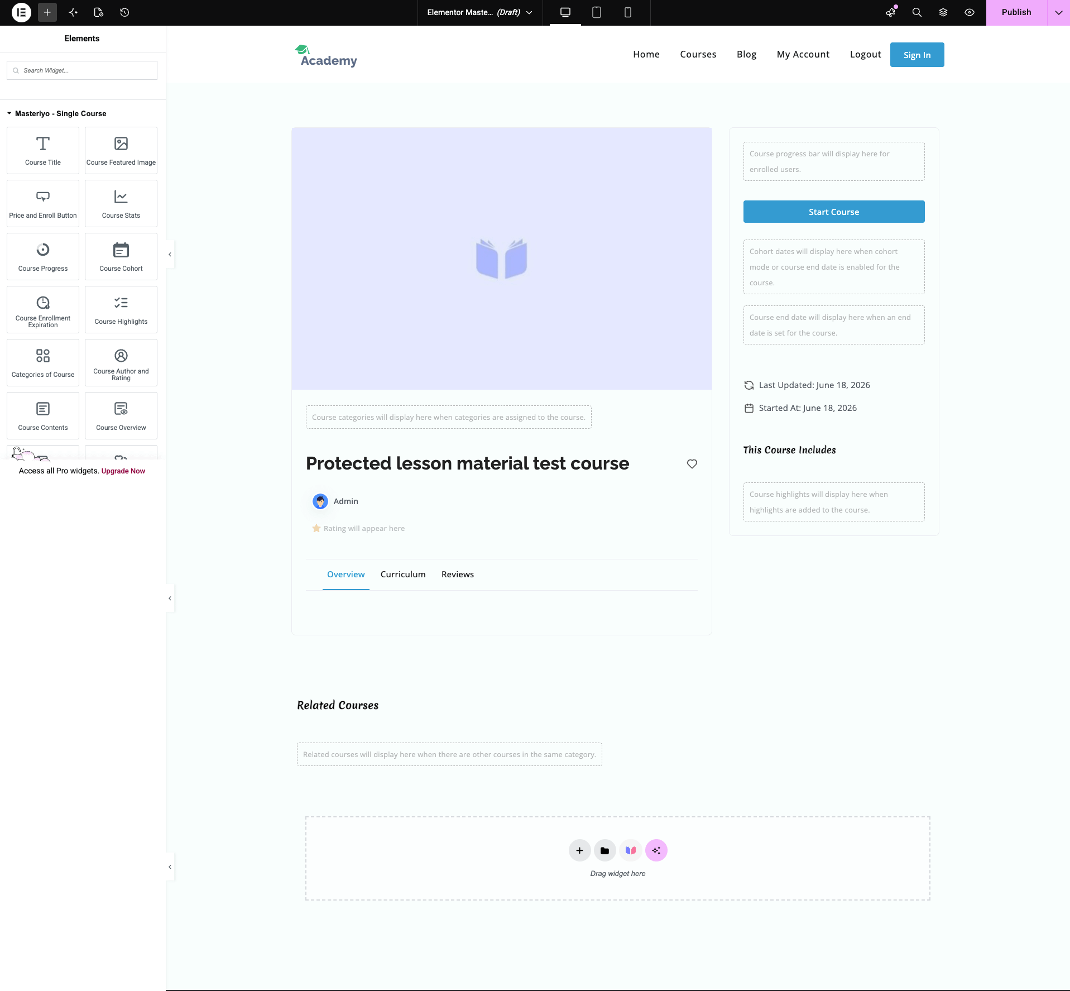
Task: Switch to Desktop responsive view
Action: tap(565, 12)
